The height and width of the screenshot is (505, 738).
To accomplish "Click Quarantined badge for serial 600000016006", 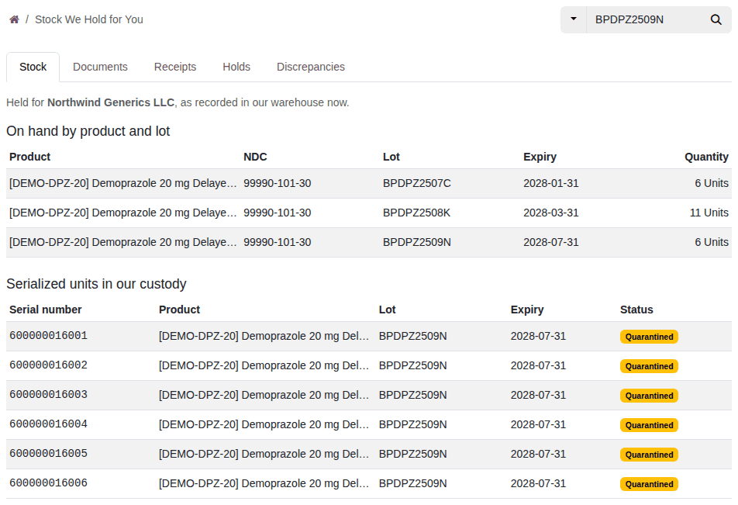I will (x=649, y=484).
